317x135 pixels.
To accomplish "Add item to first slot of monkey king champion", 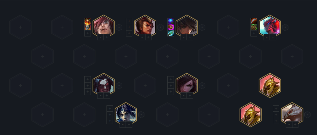I will [129, 21].
